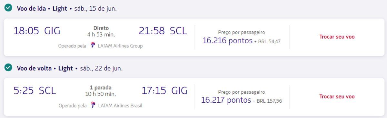Viewport: 387px width, 118px height.
Task: Click the Direto 4 h 53 min label
Action: (101, 31)
